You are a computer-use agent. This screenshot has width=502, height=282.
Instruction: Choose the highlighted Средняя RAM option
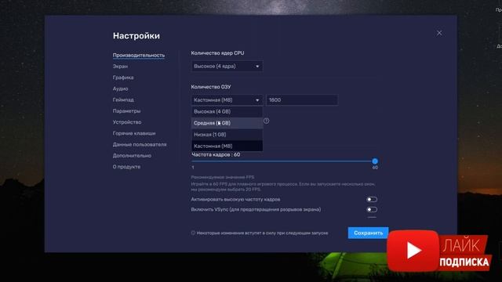coord(227,123)
